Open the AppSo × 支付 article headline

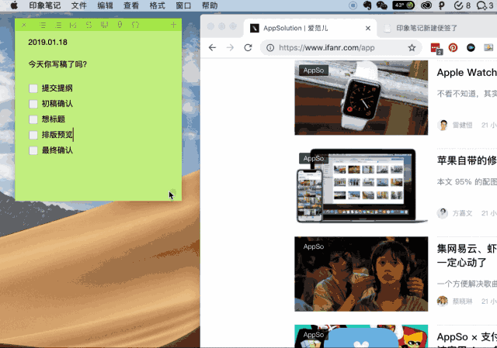coord(467,337)
